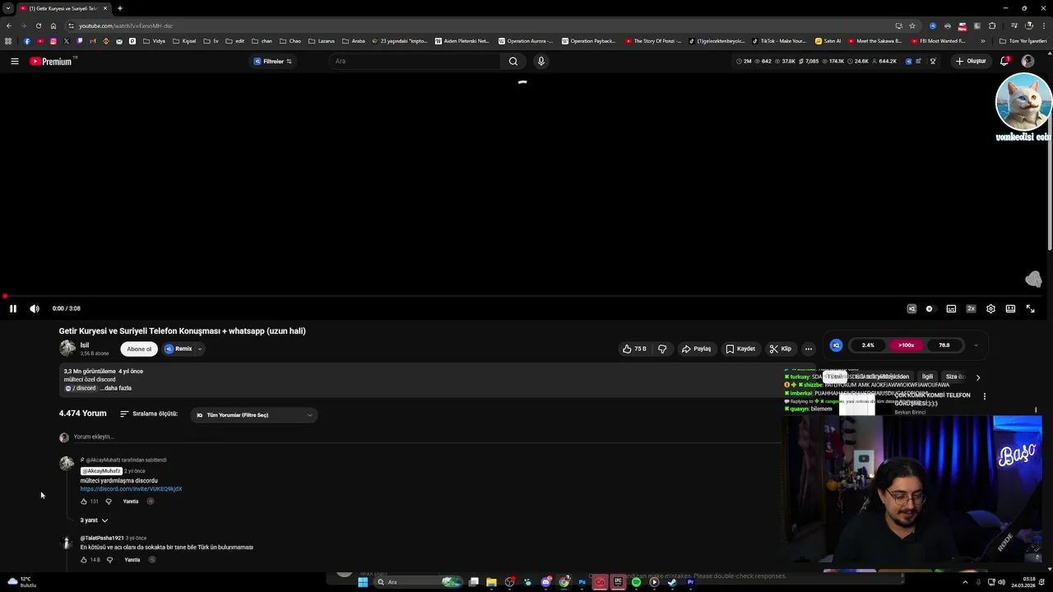Like the AkcayMuhafız pinned comment
This screenshot has width=1053, height=592.
pyautogui.click(x=83, y=502)
